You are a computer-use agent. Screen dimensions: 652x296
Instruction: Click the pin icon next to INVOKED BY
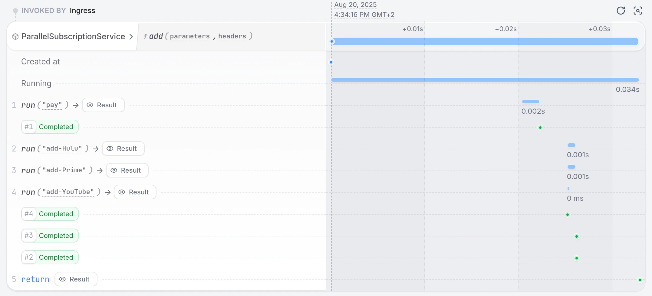click(15, 10)
